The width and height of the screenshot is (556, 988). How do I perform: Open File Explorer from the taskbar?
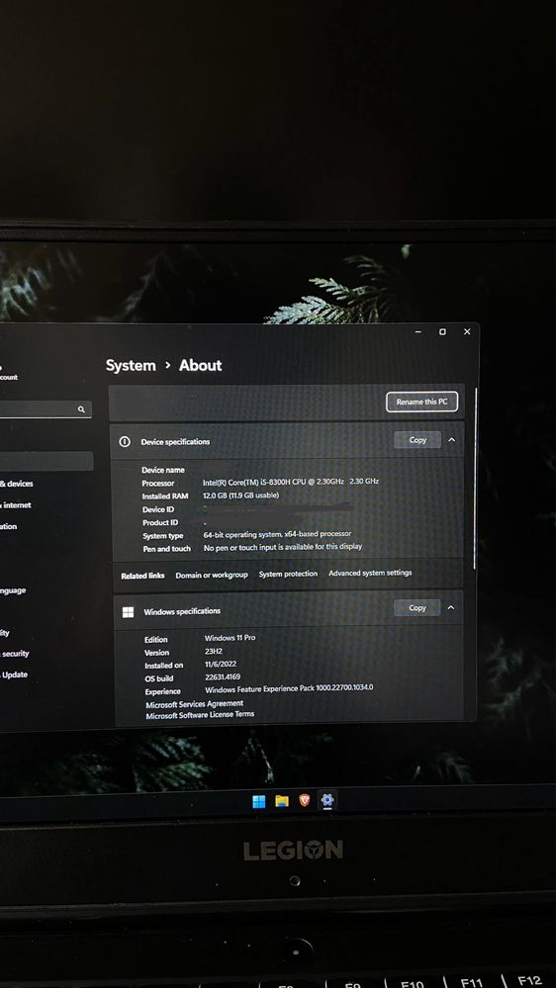282,801
